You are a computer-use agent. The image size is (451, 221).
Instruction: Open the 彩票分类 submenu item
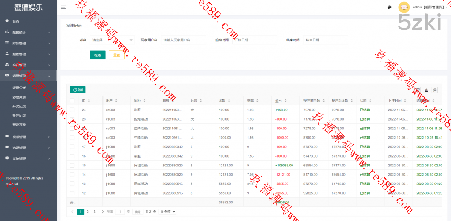click(x=19, y=88)
